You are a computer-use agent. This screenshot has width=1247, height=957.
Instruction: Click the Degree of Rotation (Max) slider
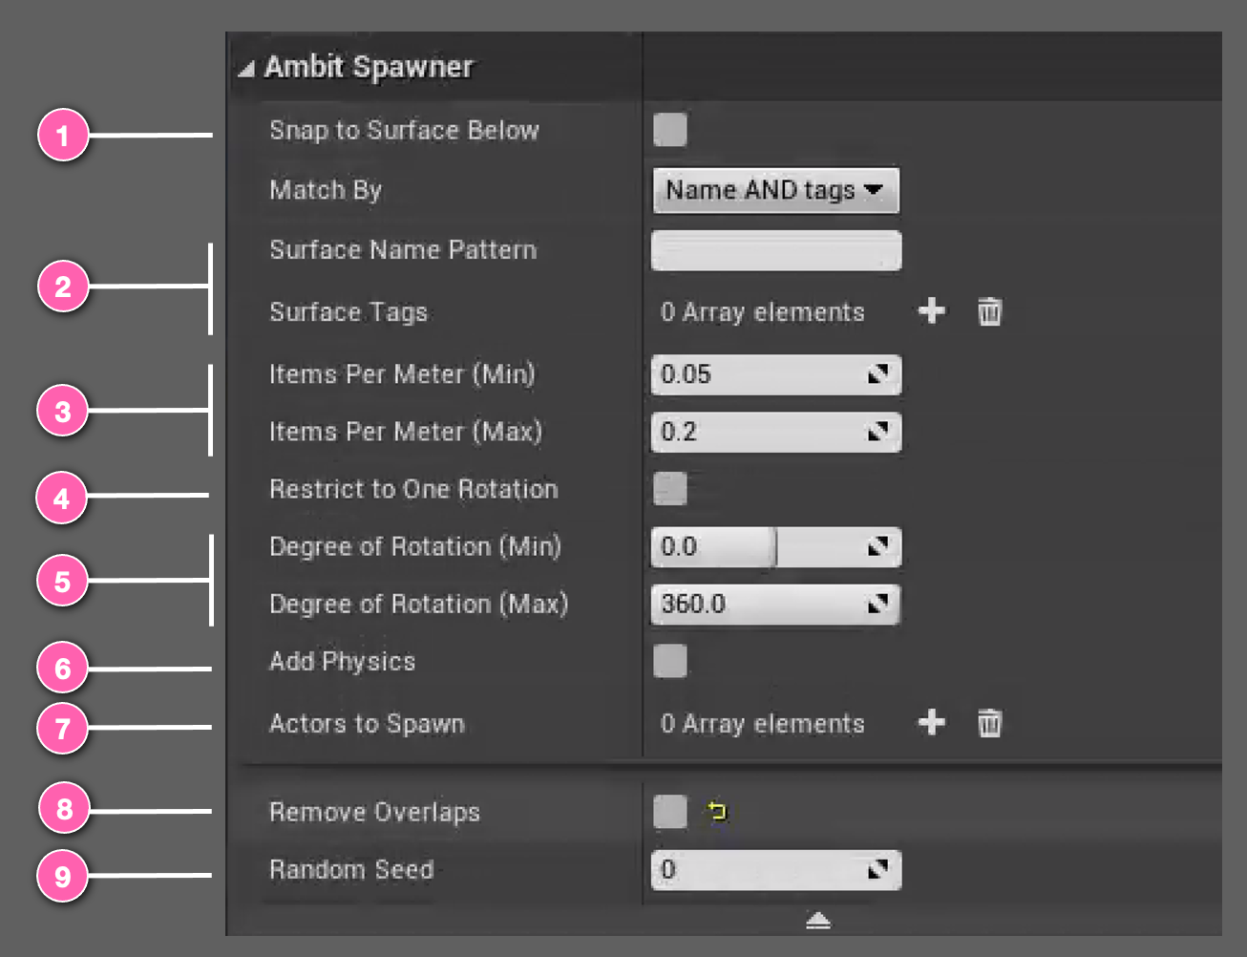click(x=775, y=604)
